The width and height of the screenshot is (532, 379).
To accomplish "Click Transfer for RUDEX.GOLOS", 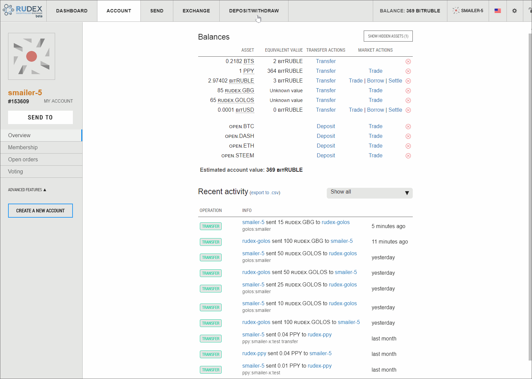I will pyautogui.click(x=326, y=100).
